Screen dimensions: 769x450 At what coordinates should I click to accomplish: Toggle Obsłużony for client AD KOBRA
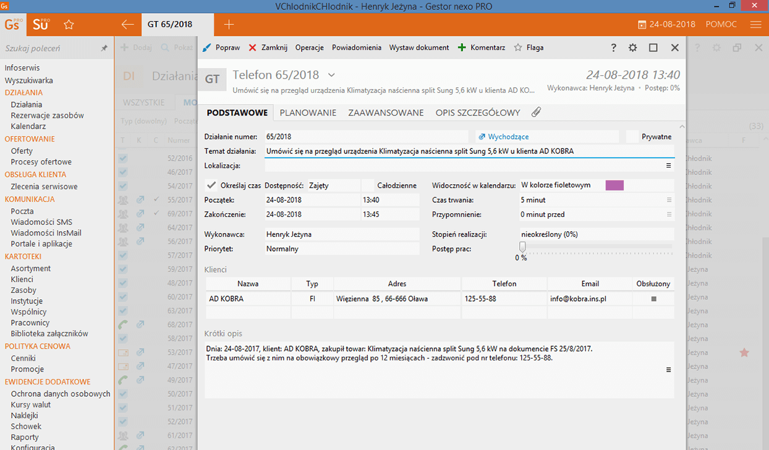point(653,299)
